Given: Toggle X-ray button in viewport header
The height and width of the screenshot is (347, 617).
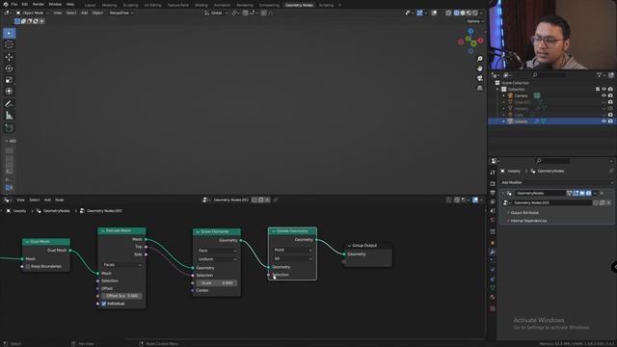Looking at the screenshot, I should (448, 13).
